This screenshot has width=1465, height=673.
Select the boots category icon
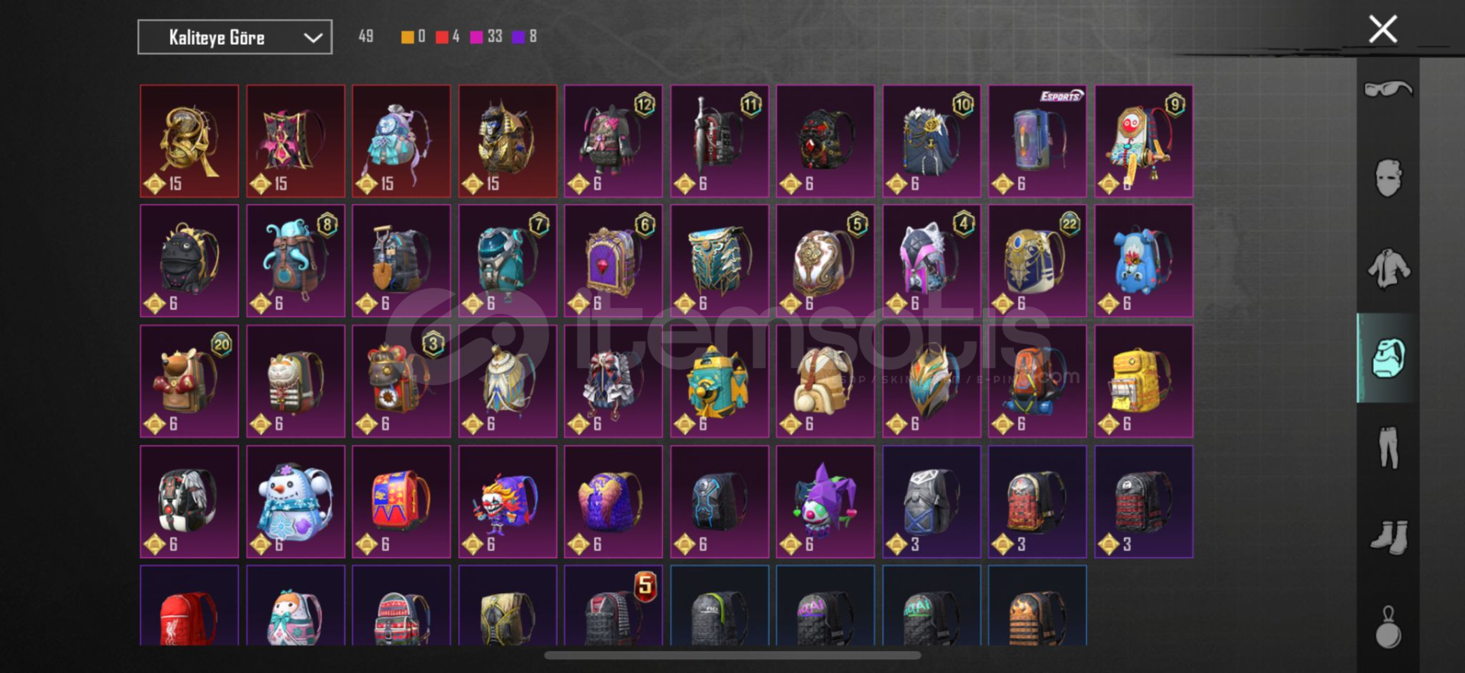(1388, 537)
